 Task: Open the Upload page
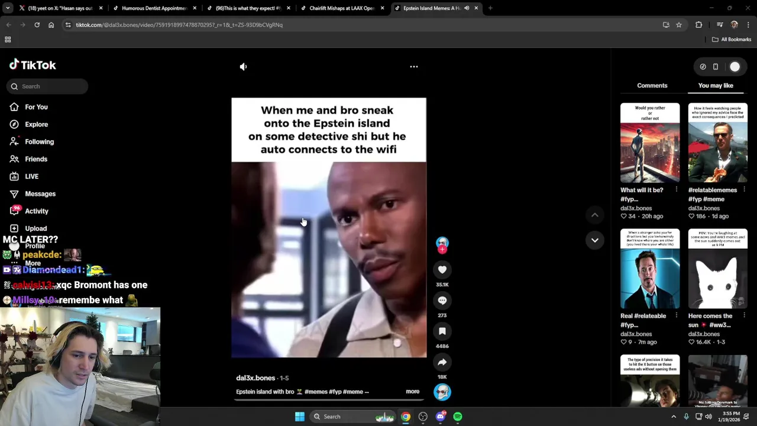[35, 228]
